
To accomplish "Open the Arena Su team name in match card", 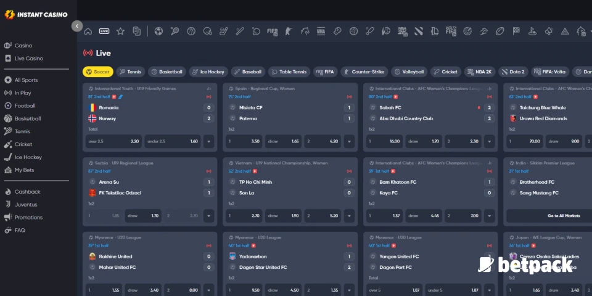I will click(109, 182).
